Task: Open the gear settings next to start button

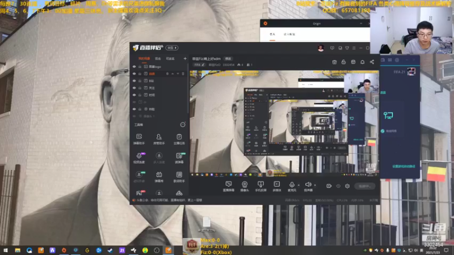Action: click(347, 186)
